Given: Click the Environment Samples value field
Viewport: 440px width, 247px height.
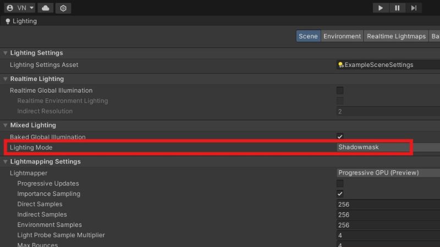Looking at the screenshot, I should pos(388,225).
